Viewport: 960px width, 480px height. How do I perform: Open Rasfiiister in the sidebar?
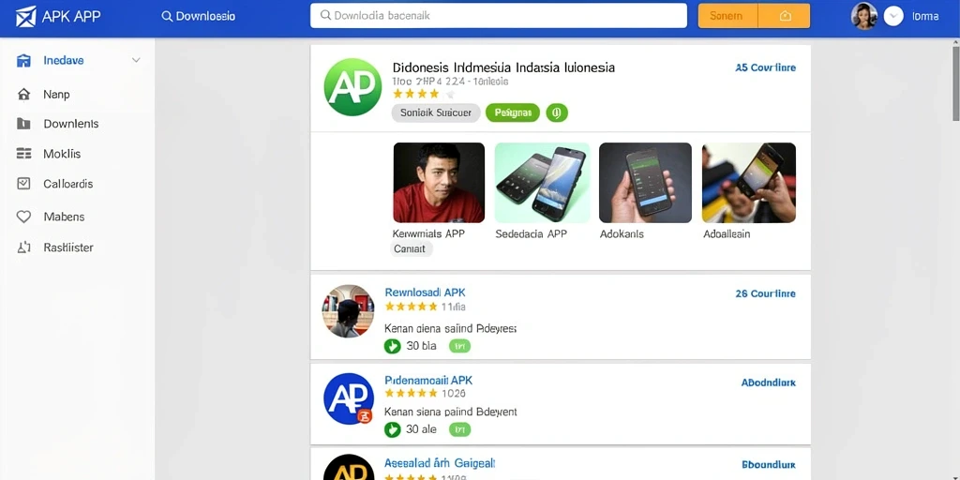[x=67, y=247]
